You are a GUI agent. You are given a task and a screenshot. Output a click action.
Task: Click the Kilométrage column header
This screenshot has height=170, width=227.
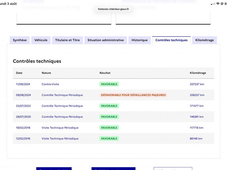click(x=198, y=73)
